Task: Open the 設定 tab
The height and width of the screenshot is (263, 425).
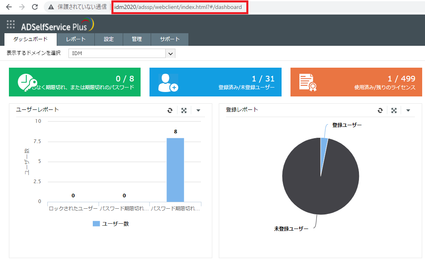Action: pos(109,39)
